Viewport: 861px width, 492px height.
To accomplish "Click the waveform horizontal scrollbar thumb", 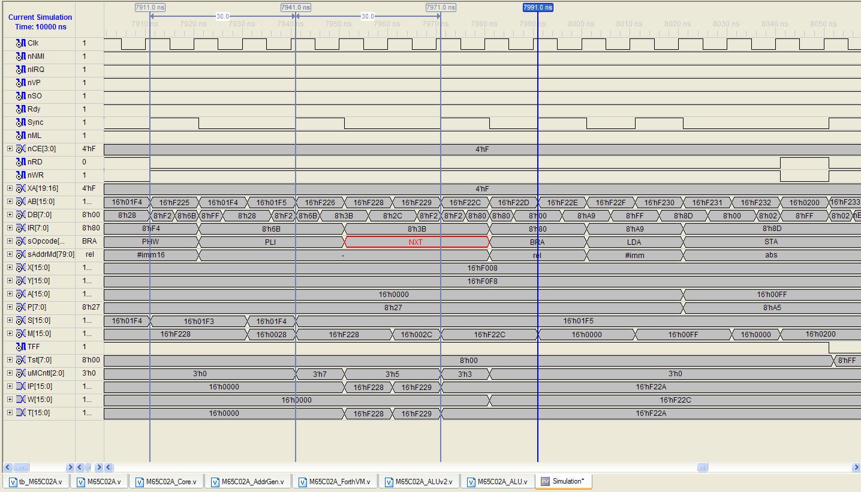I will click(x=702, y=467).
